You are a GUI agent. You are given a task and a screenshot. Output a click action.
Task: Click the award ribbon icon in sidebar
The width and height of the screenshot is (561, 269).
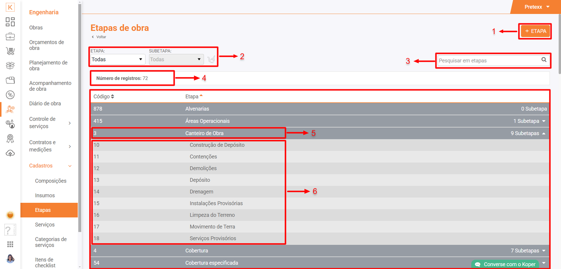coord(10,139)
